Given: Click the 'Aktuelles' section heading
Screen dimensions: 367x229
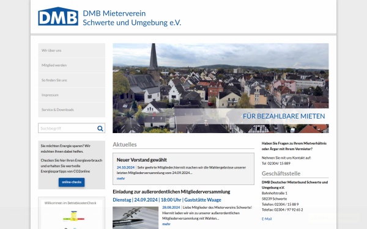Looking at the screenshot, I should 125,144.
